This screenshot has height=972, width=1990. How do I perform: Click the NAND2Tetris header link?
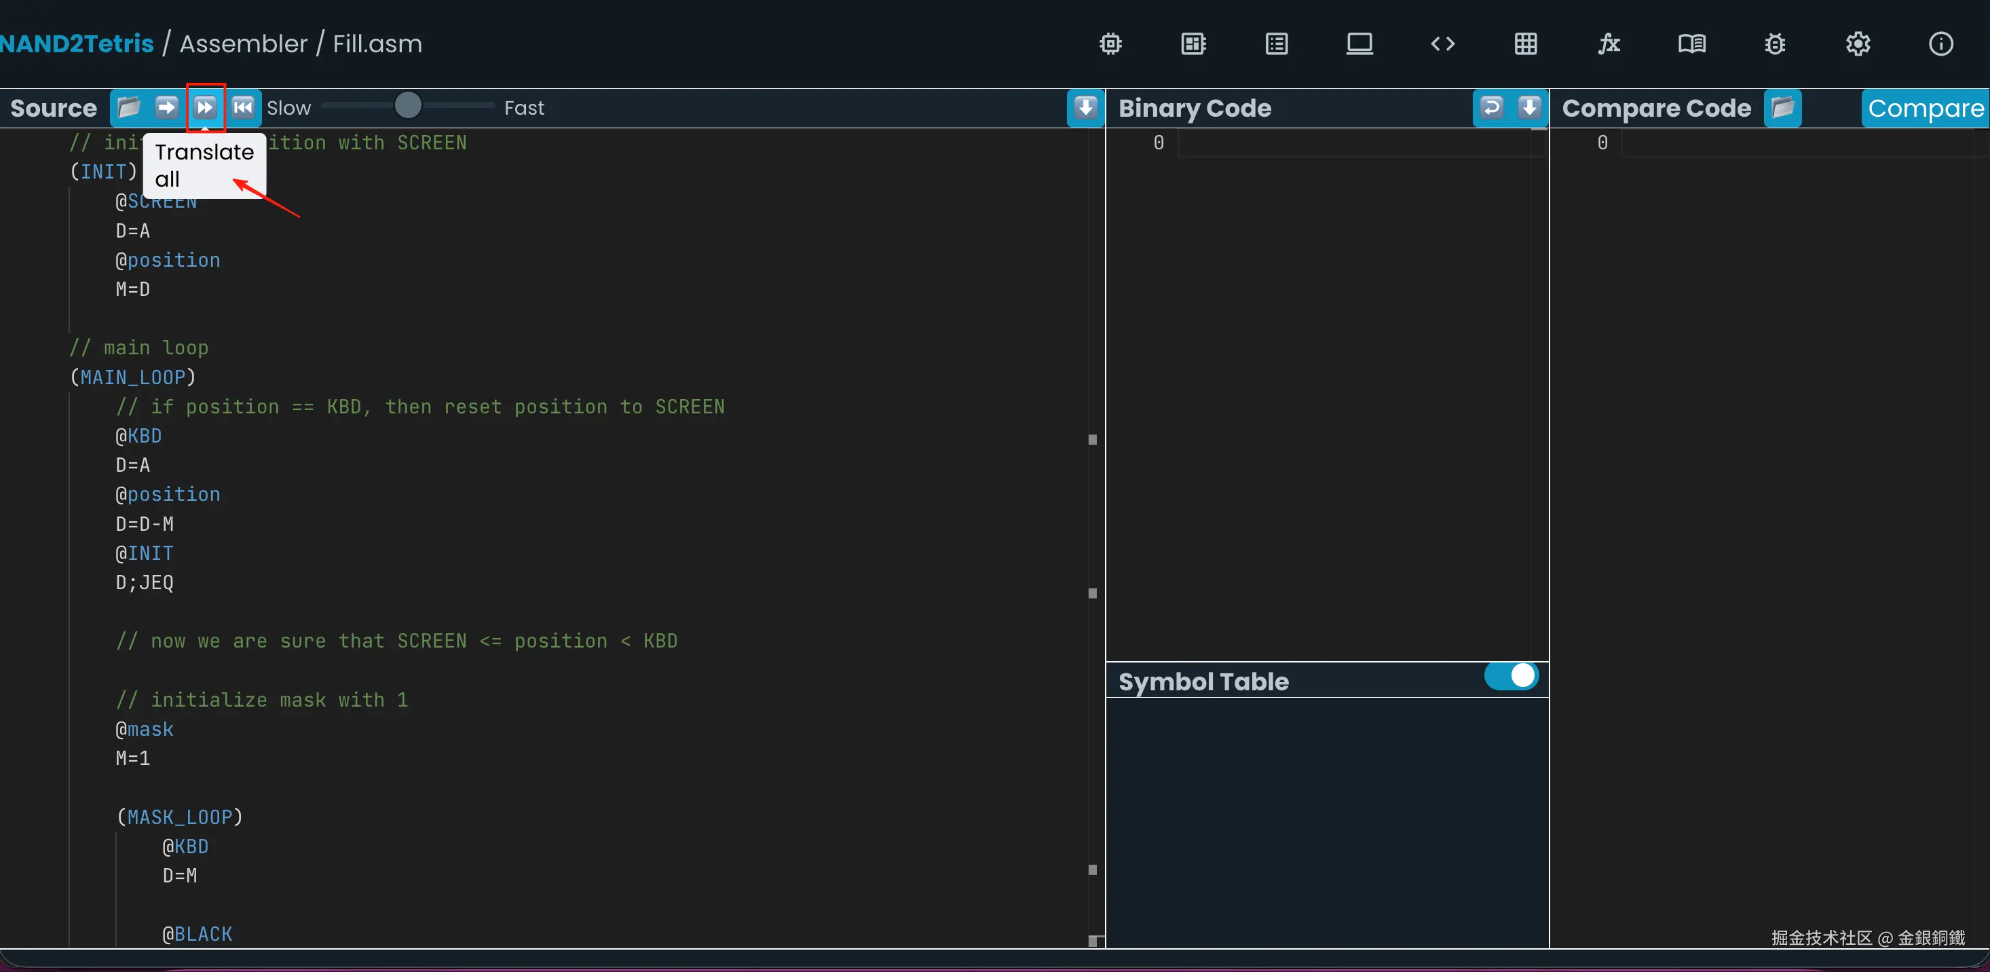[x=77, y=44]
